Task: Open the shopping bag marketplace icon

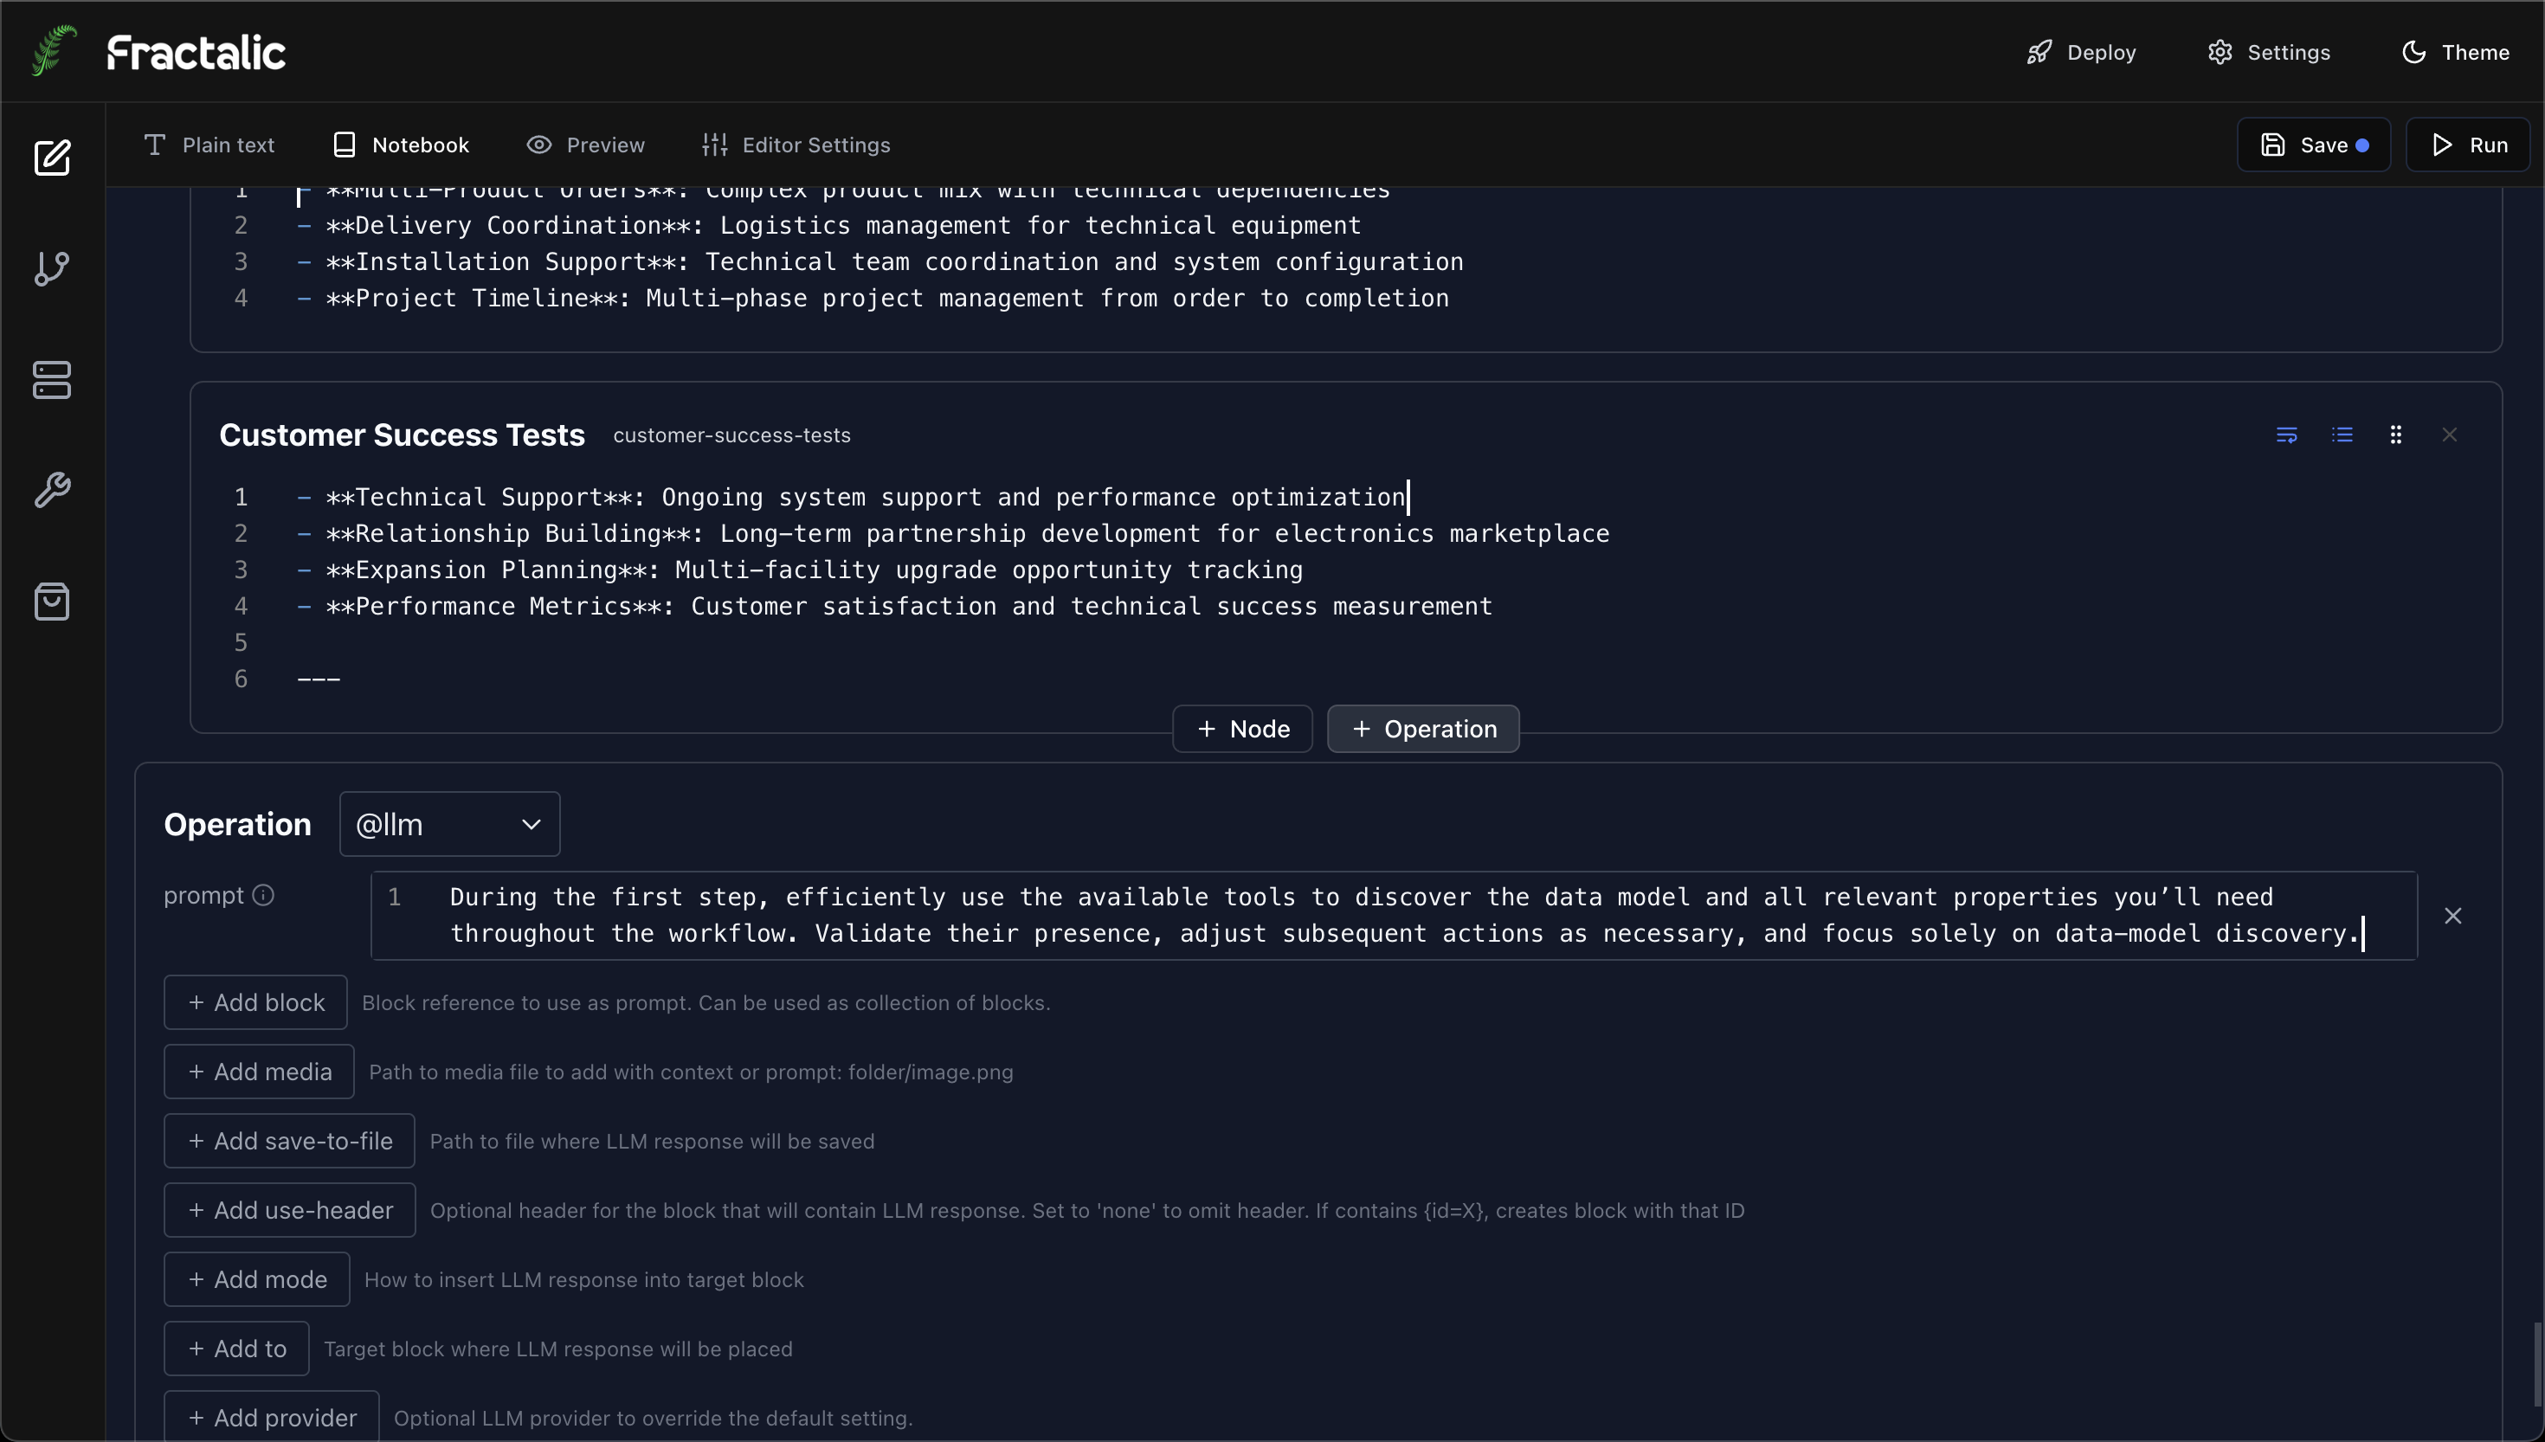Action: [53, 602]
